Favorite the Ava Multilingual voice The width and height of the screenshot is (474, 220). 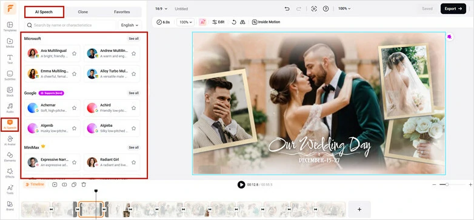click(74, 53)
